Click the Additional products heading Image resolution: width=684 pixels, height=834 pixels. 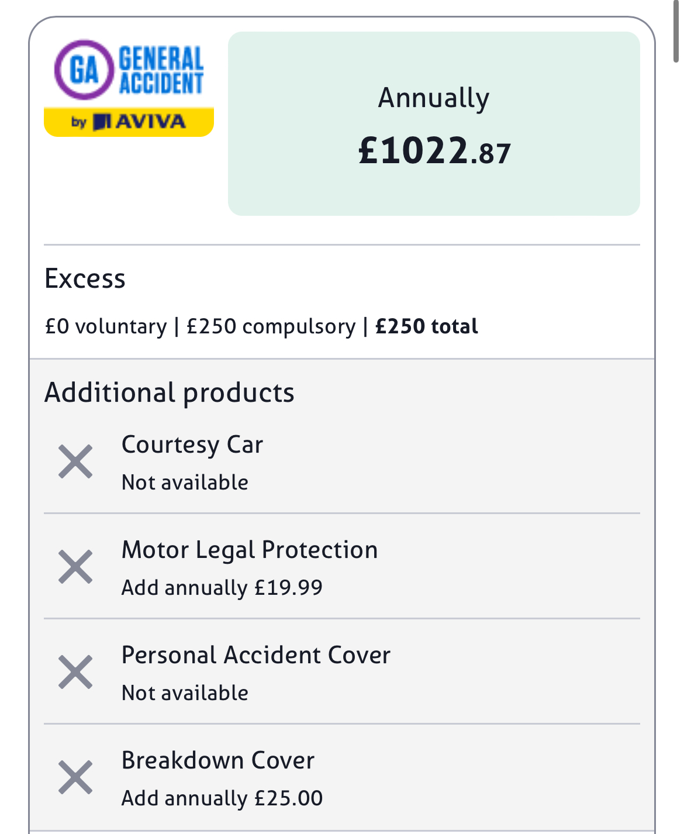tap(170, 392)
